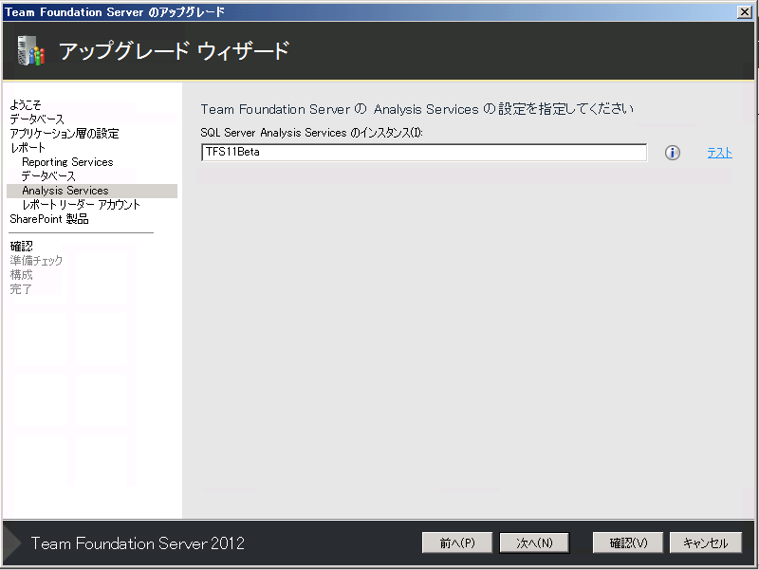
Task: Open Reporting Services sub-step
Action: click(x=67, y=162)
